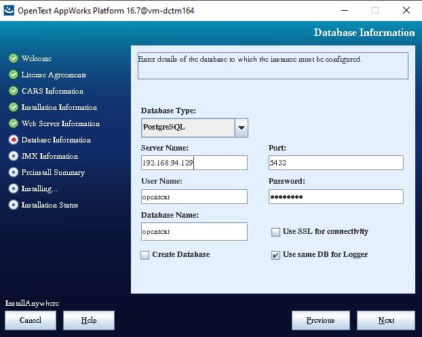422x337 pixels.
Task: Click the Preinstall Summary step bullet icon
Action: pos(14,172)
